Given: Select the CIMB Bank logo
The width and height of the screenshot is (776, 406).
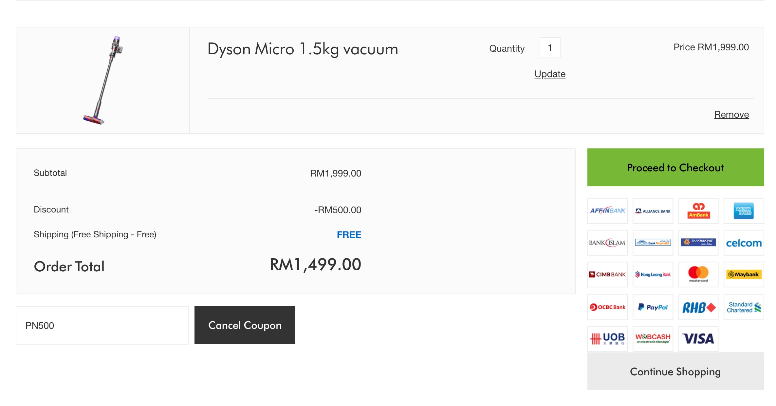Looking at the screenshot, I should 607,274.
